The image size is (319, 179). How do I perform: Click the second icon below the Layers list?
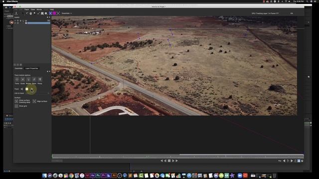[x=18, y=65]
